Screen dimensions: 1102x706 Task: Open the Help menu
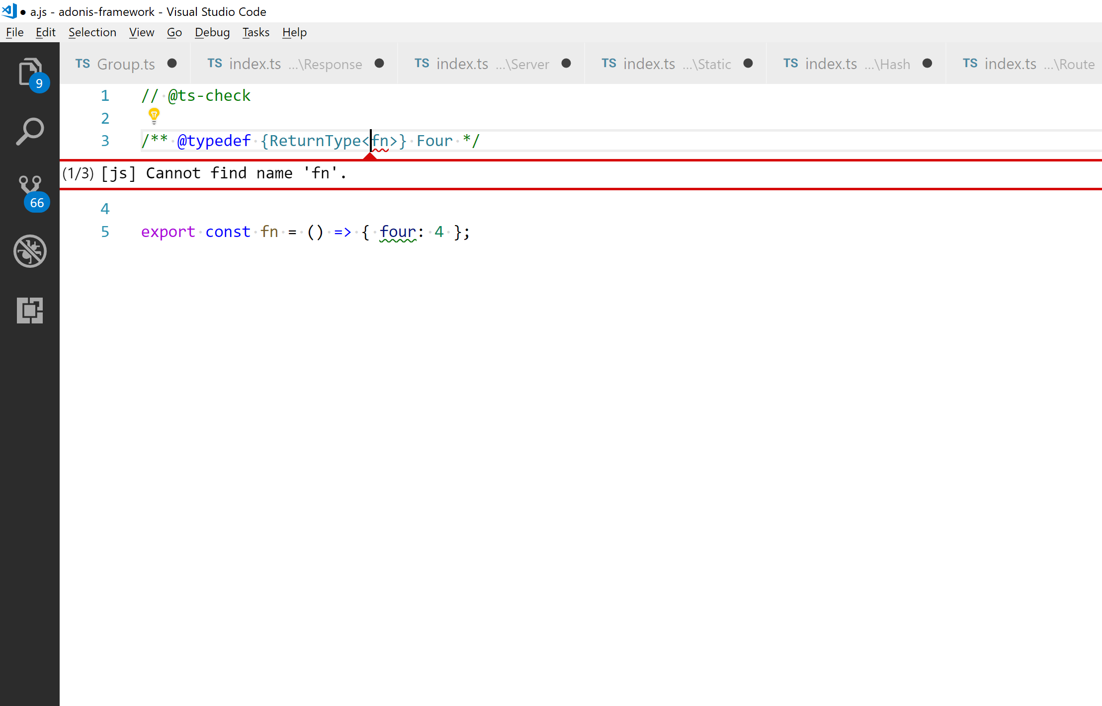pyautogui.click(x=294, y=32)
